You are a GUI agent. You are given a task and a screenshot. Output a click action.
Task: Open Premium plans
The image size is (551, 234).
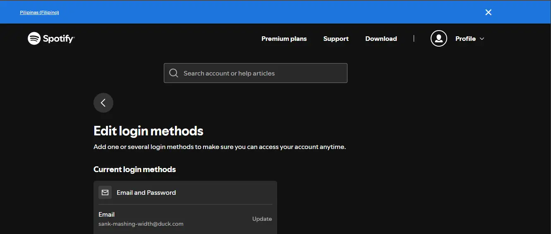(284, 39)
